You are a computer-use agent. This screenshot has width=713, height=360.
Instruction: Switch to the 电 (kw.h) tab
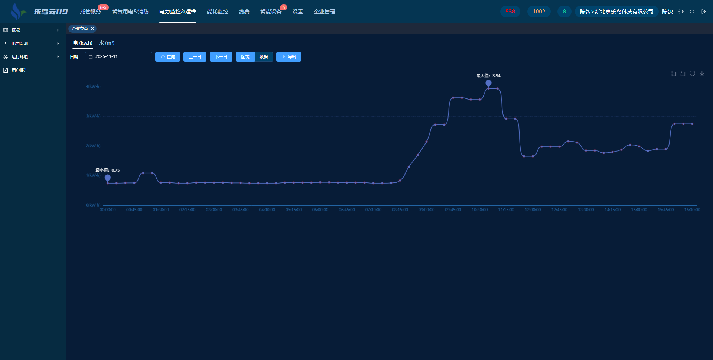pos(82,43)
